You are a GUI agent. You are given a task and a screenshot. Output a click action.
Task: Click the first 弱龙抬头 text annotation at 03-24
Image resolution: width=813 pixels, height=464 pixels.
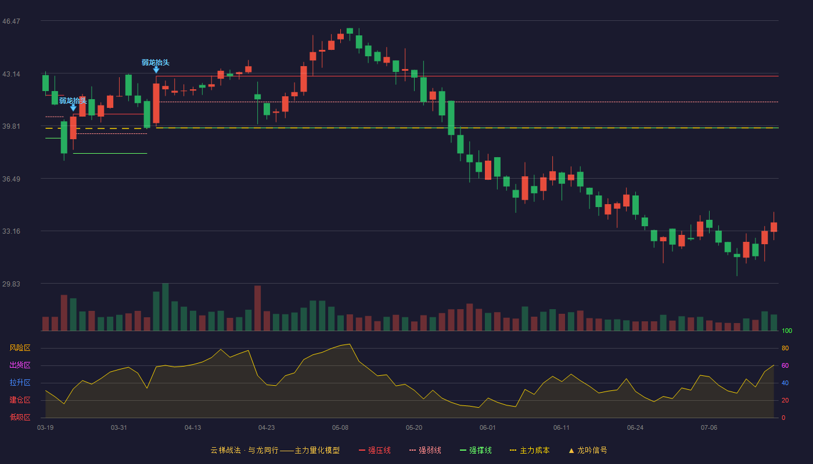(x=73, y=100)
